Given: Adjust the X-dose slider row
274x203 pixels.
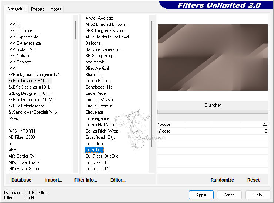Looking at the screenshot, I should pos(213,124).
